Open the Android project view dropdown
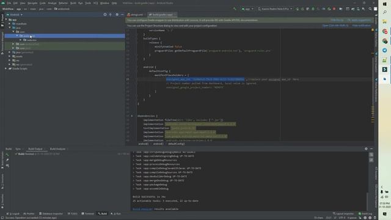 tap(15, 15)
